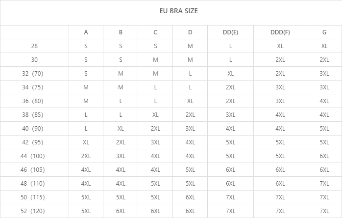Viewport: 342px width, 220px height.
Task: Select the band size 30 row label
Action: pos(34,60)
